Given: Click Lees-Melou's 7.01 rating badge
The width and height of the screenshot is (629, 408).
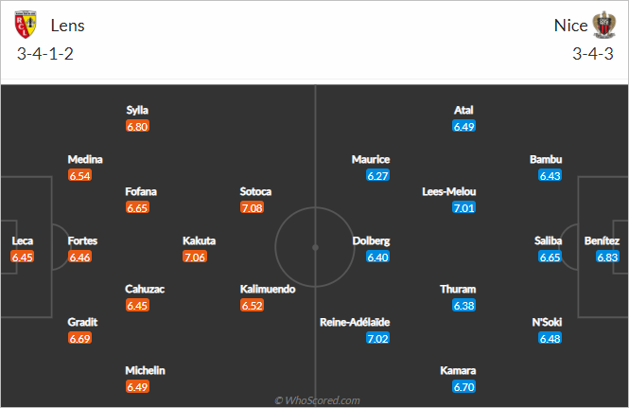Looking at the screenshot, I should (x=463, y=208).
